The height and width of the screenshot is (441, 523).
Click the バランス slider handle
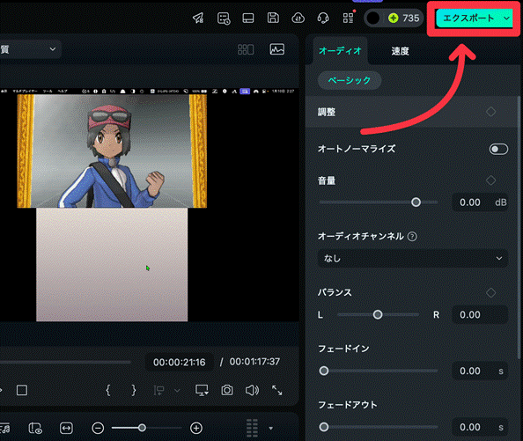point(378,314)
